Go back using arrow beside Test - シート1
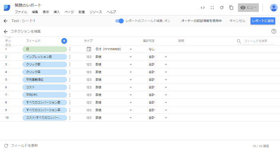This screenshot has height=151, width=280. coord(6,21)
